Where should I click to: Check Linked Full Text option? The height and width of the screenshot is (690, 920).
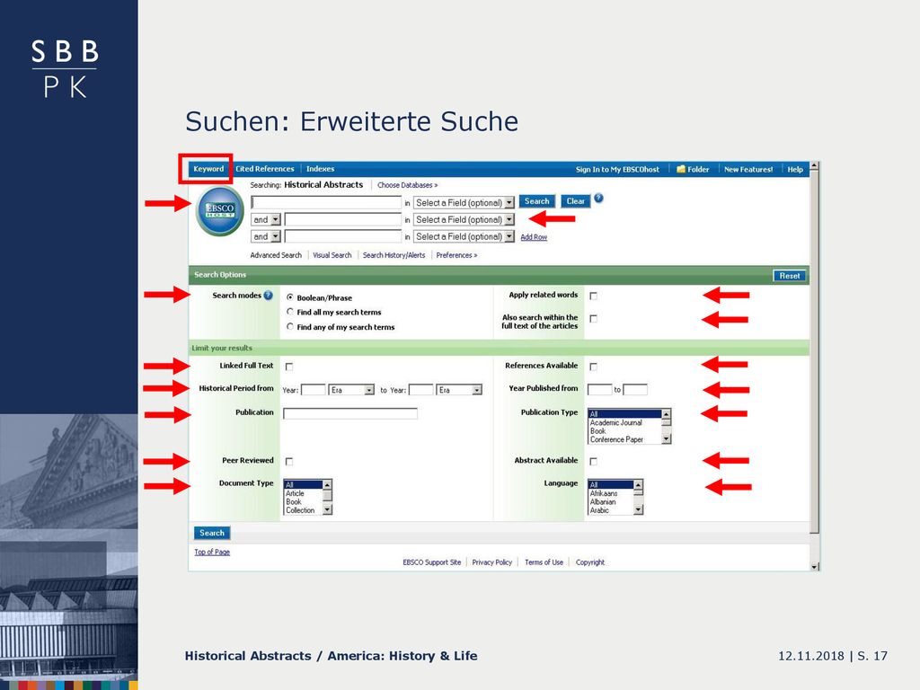pos(289,367)
